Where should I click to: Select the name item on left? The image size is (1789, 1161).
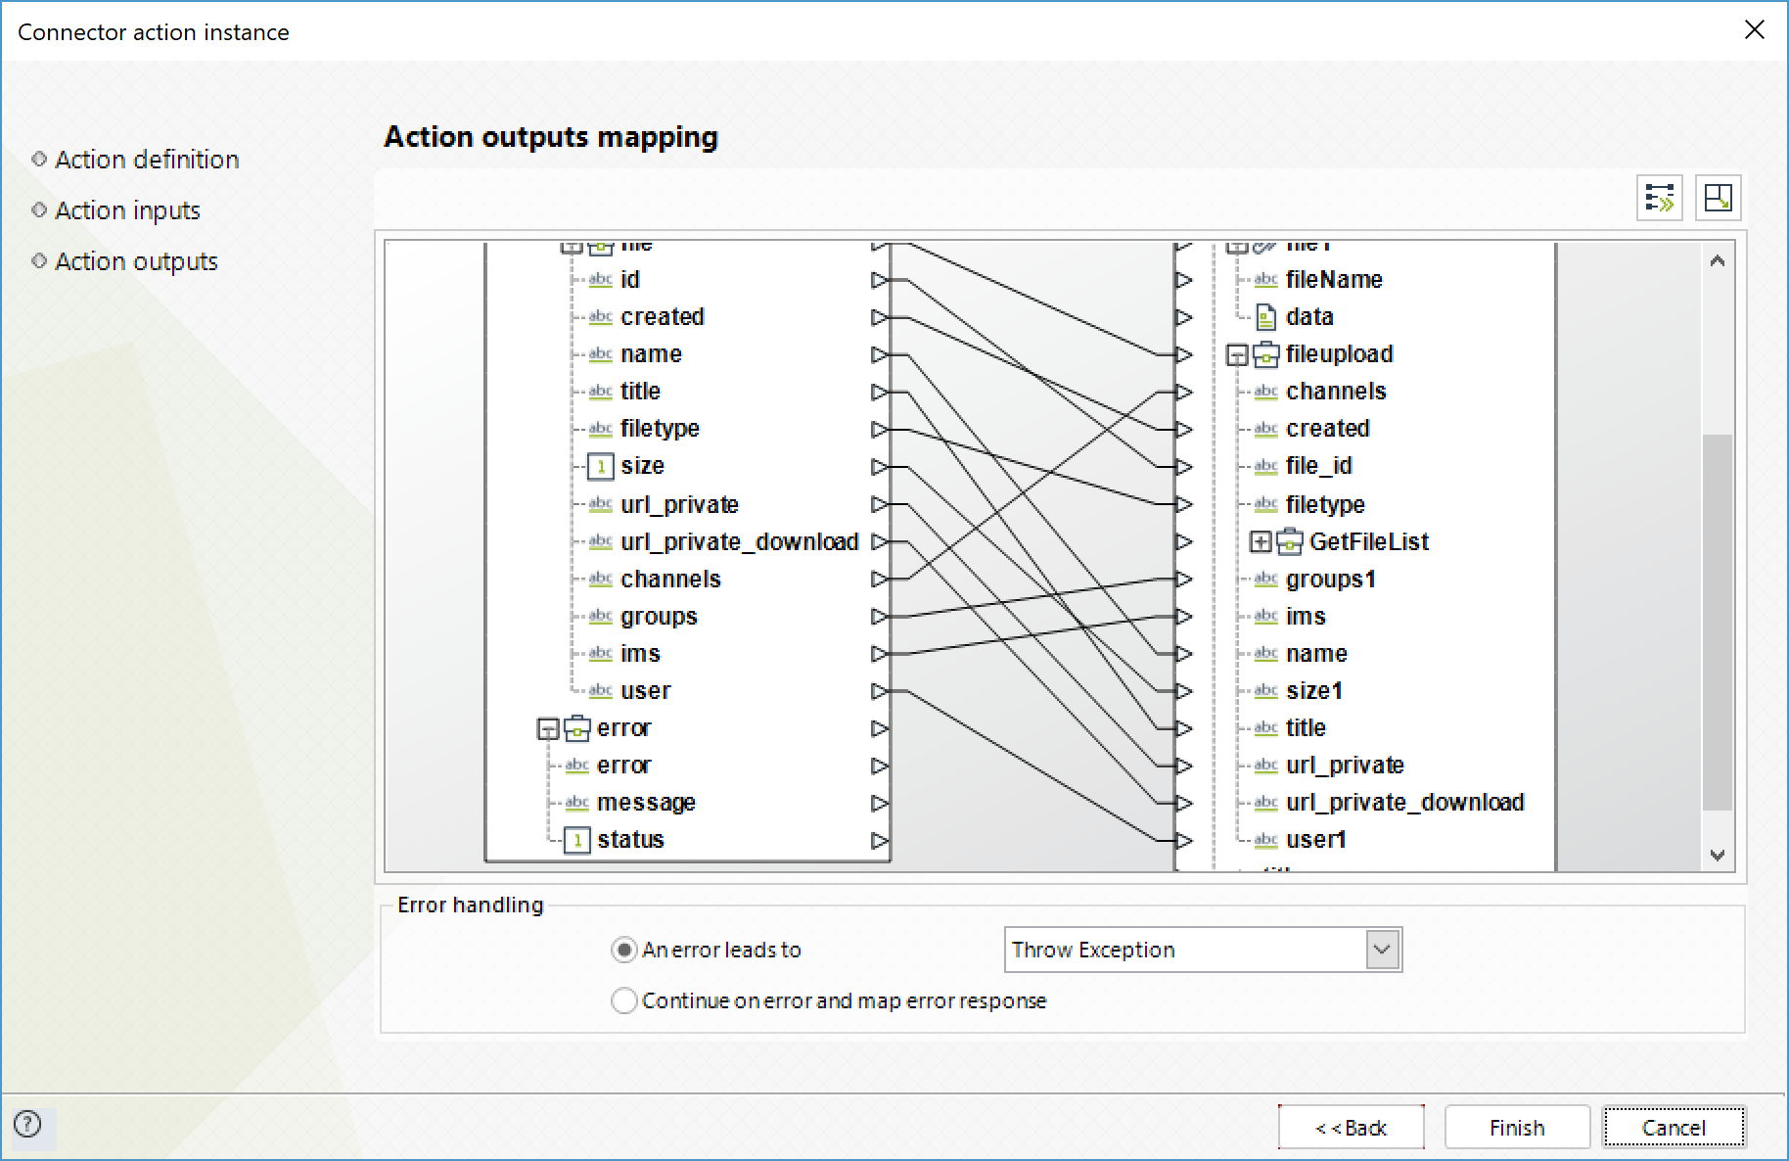tap(651, 354)
